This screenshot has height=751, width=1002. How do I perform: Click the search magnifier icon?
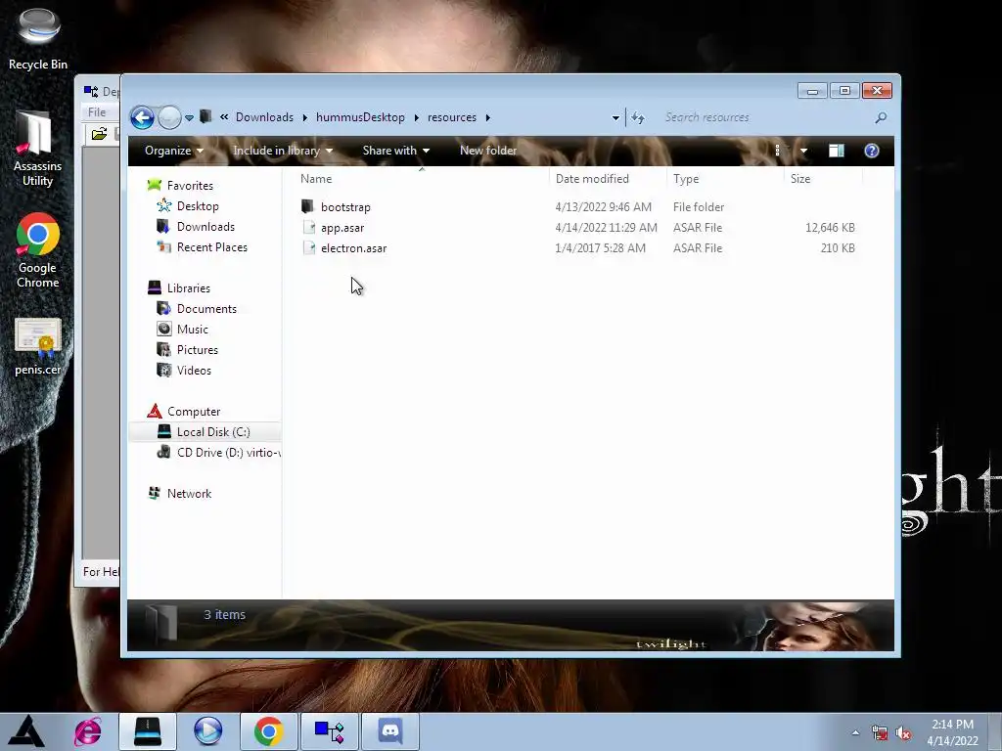(x=881, y=117)
